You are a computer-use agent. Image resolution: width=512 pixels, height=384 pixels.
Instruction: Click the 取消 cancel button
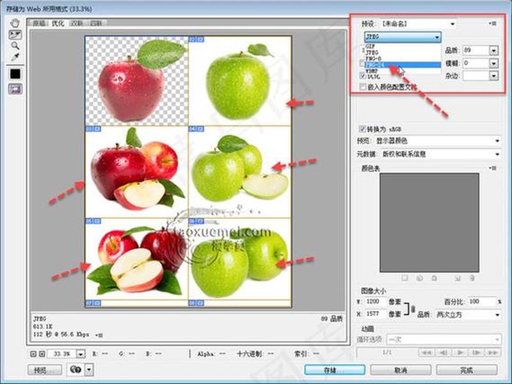tap(401, 370)
